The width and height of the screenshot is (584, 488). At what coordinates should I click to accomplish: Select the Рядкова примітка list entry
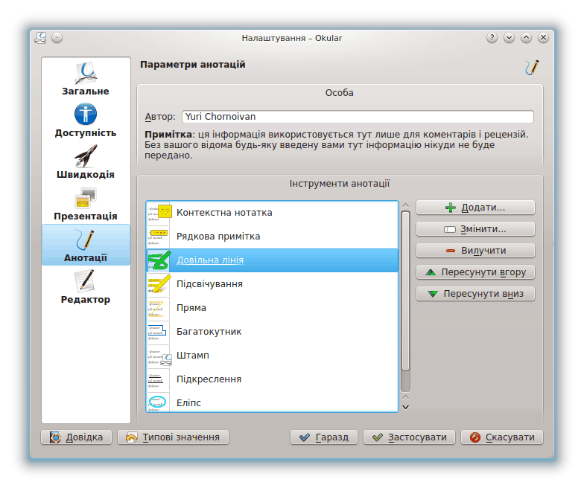point(218,237)
